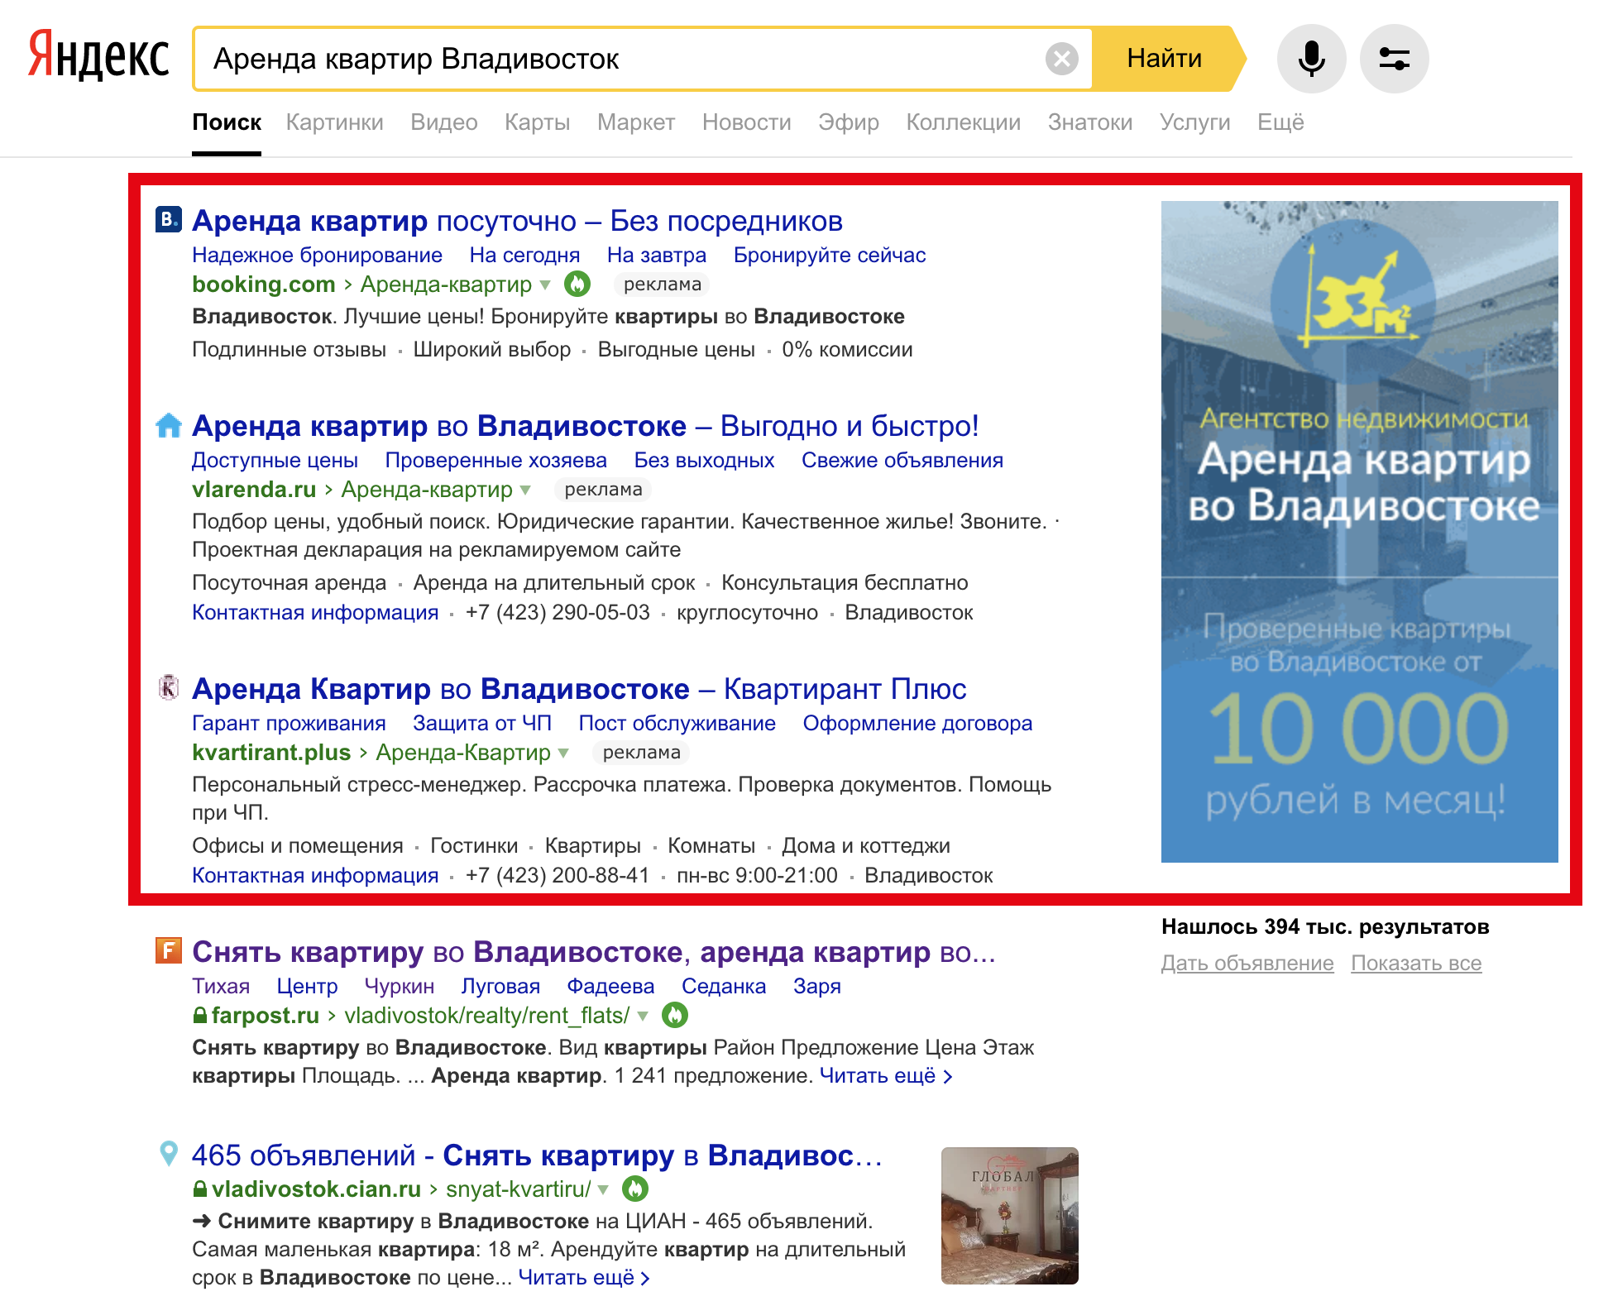Open search settings sliders icon

coord(1394,59)
